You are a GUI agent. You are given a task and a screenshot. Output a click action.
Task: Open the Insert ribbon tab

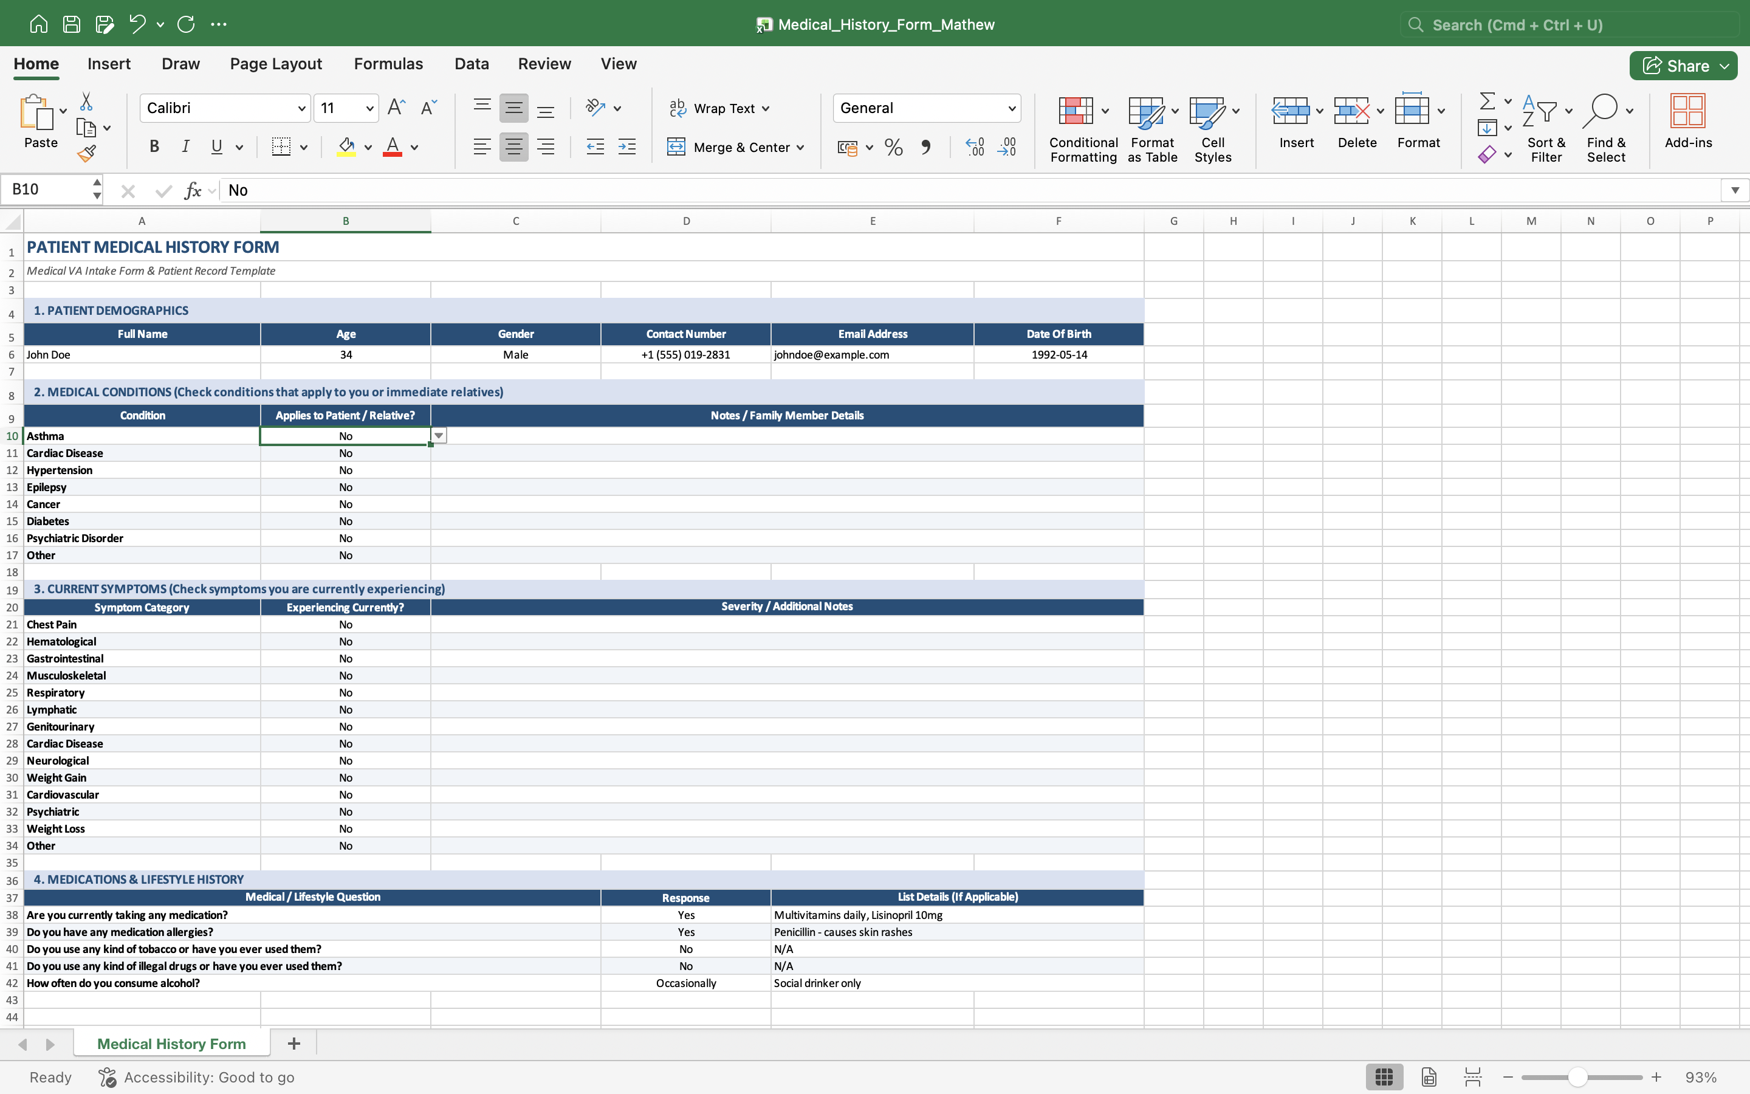coord(109,64)
